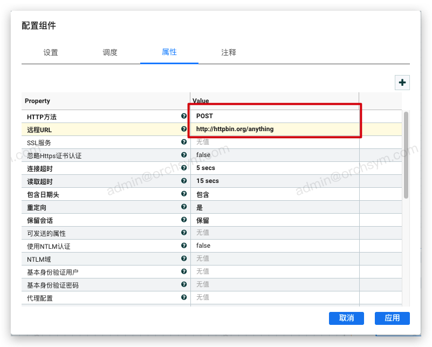Click help icon beside 重定向
The image size is (432, 347).
[184, 207]
